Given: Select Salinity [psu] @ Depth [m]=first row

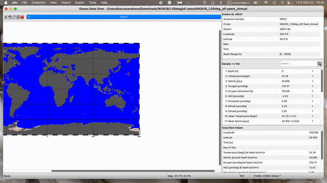Looking at the screenshot, I should coord(271,157).
